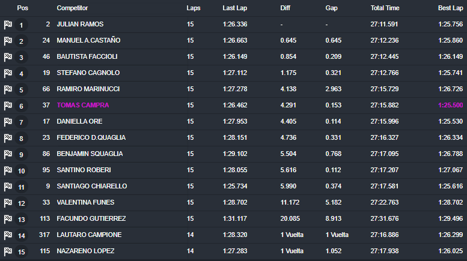The height and width of the screenshot is (261, 467).
Task: Click the position 4 badge
Action: 21,74
